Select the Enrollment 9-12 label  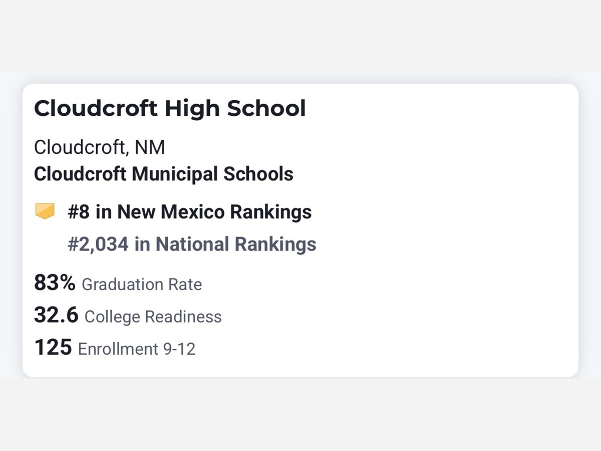point(137,349)
